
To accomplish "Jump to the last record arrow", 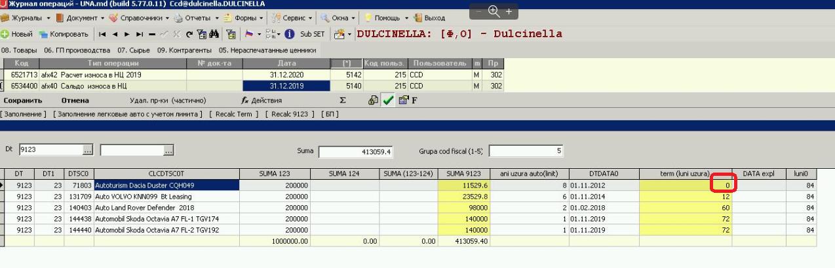I will coord(139,34).
